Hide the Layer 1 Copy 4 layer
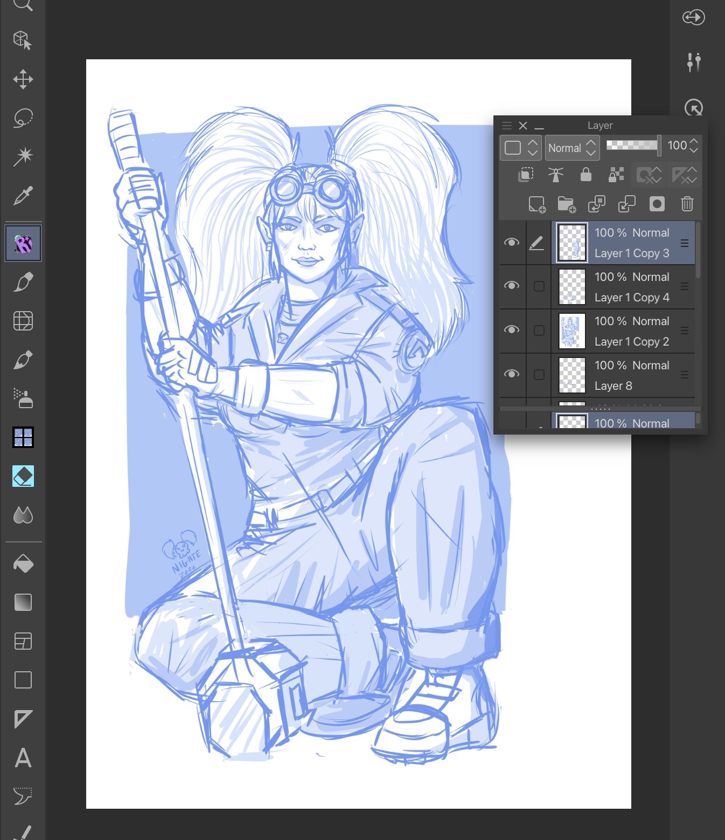Image resolution: width=725 pixels, height=840 pixels. point(511,286)
